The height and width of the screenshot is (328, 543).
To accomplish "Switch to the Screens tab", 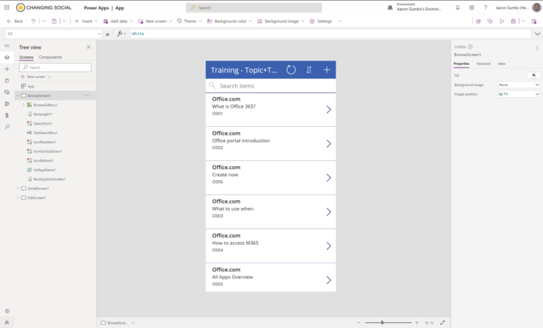I will pos(26,57).
